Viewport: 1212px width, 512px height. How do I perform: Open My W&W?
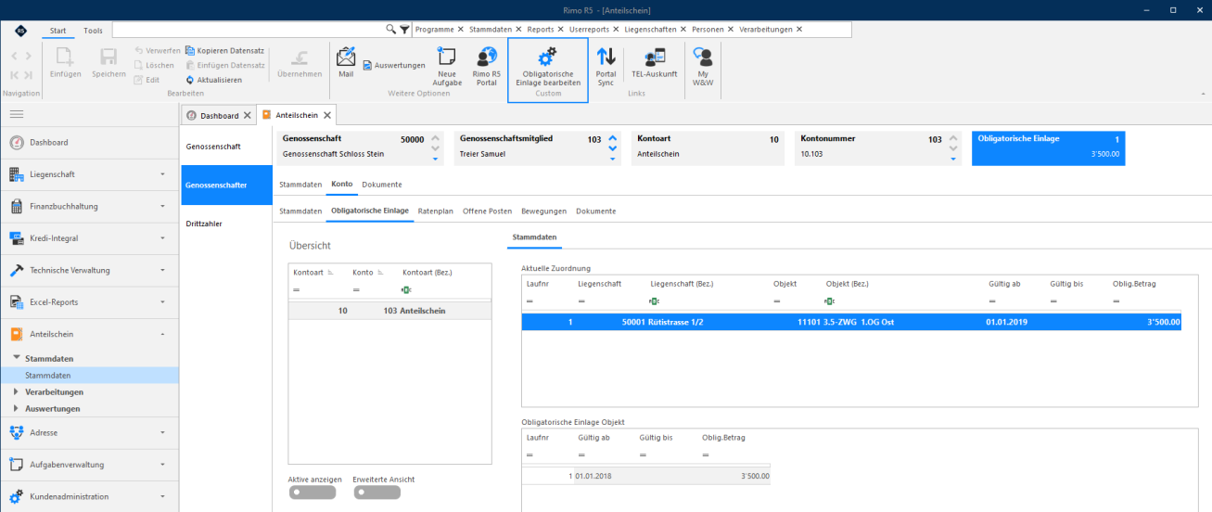coord(703,67)
